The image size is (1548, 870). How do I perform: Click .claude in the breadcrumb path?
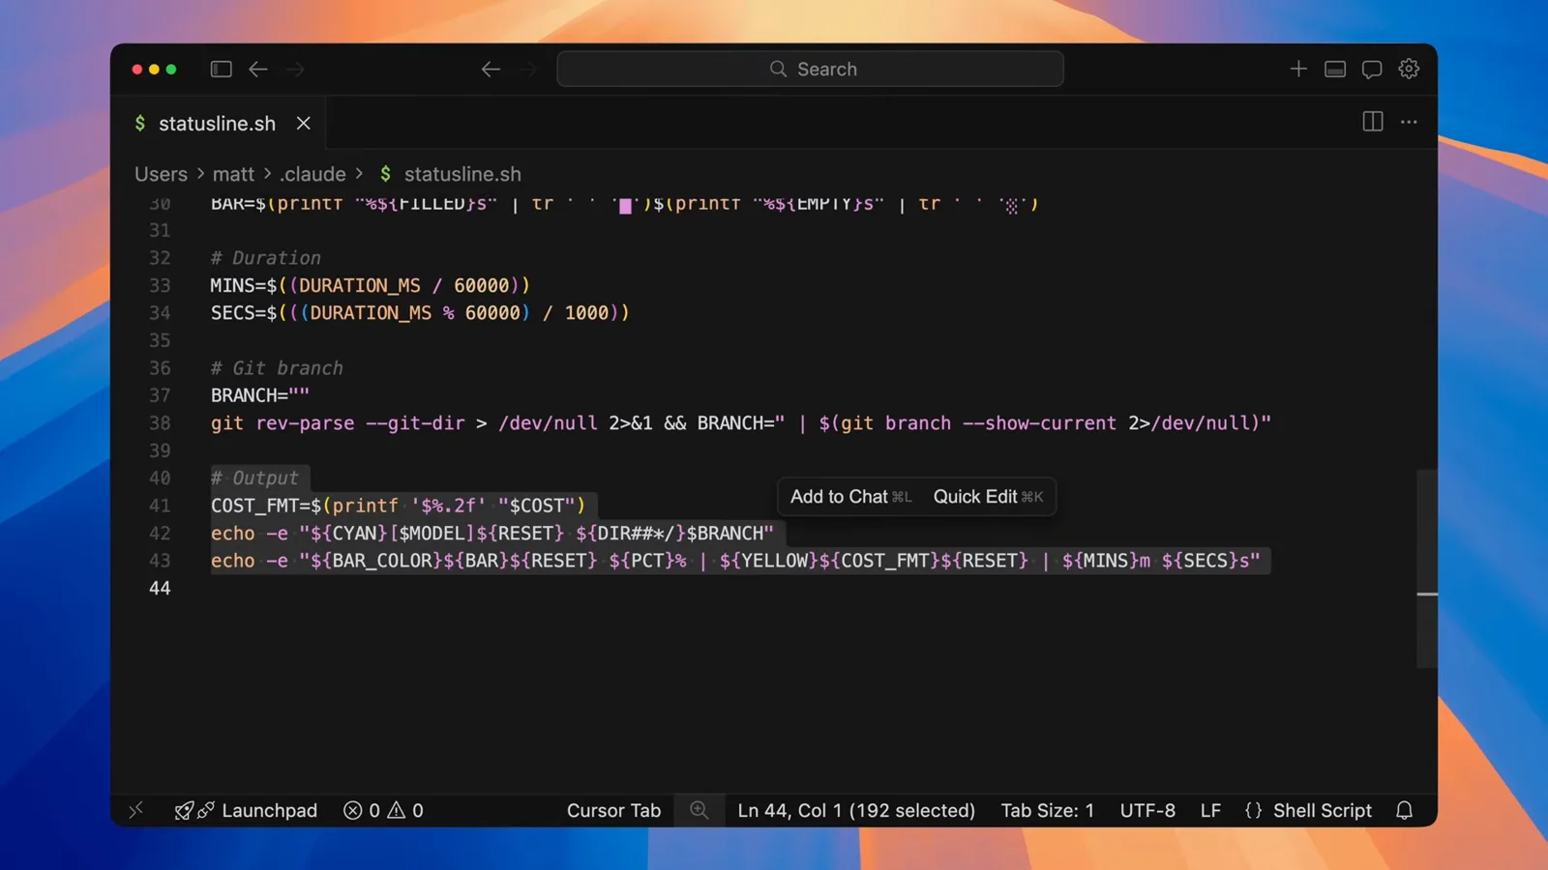[313, 174]
